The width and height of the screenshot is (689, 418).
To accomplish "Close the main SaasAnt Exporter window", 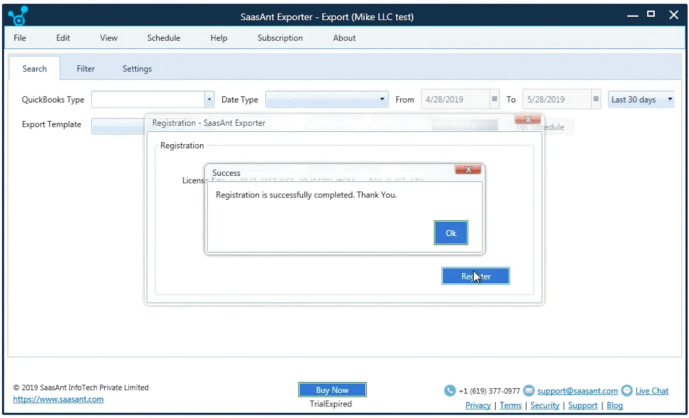I will click(674, 15).
